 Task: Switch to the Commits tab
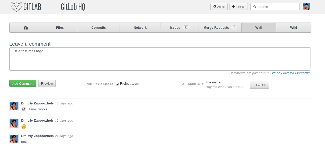(x=99, y=27)
